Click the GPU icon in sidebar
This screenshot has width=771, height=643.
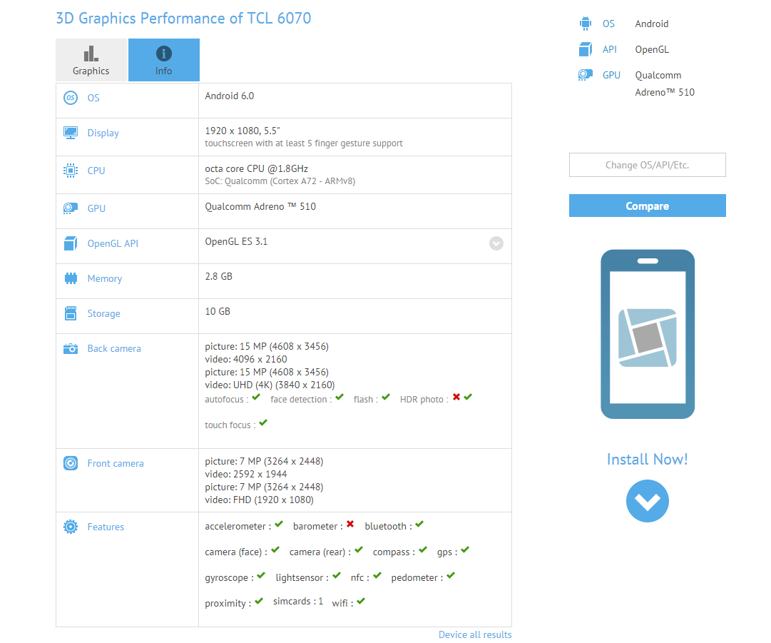click(x=585, y=75)
